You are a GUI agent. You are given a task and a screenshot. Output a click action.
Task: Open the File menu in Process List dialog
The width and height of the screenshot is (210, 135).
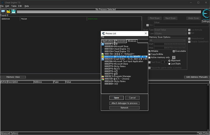click(102, 37)
